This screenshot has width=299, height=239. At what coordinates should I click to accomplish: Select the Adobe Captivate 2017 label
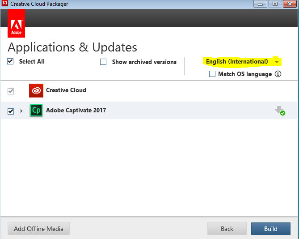tap(76, 111)
